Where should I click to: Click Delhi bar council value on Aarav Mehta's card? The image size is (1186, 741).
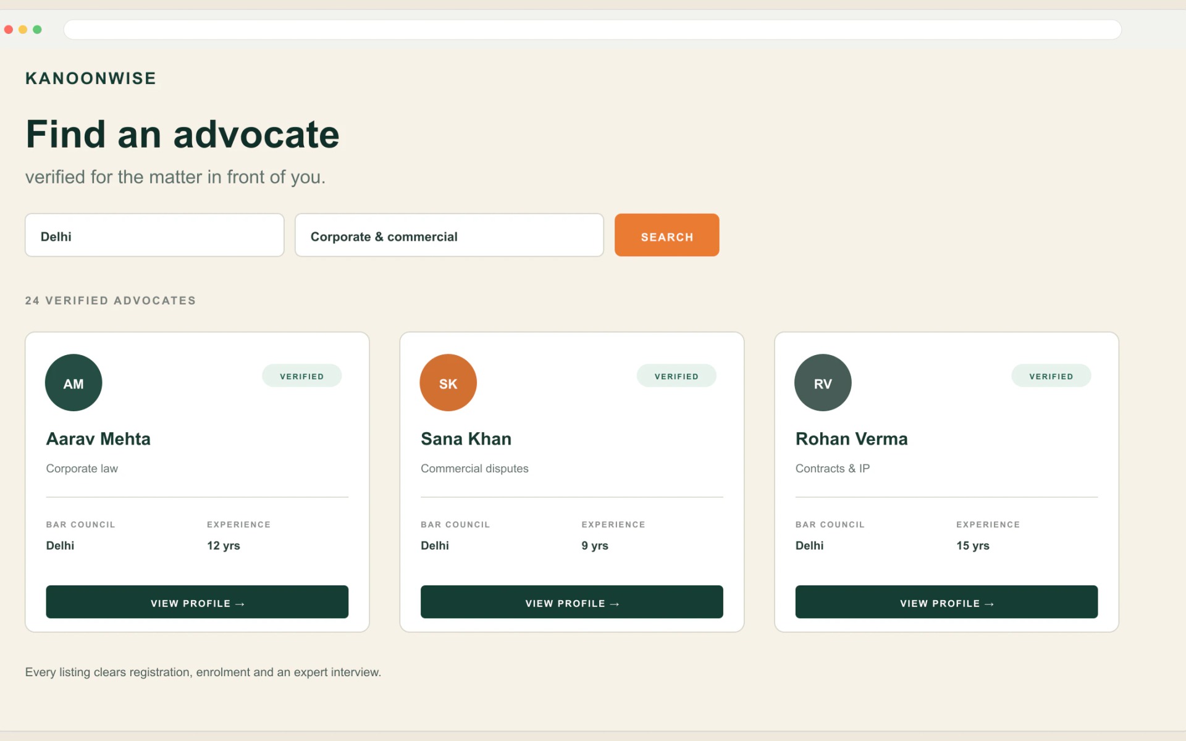[60, 546]
